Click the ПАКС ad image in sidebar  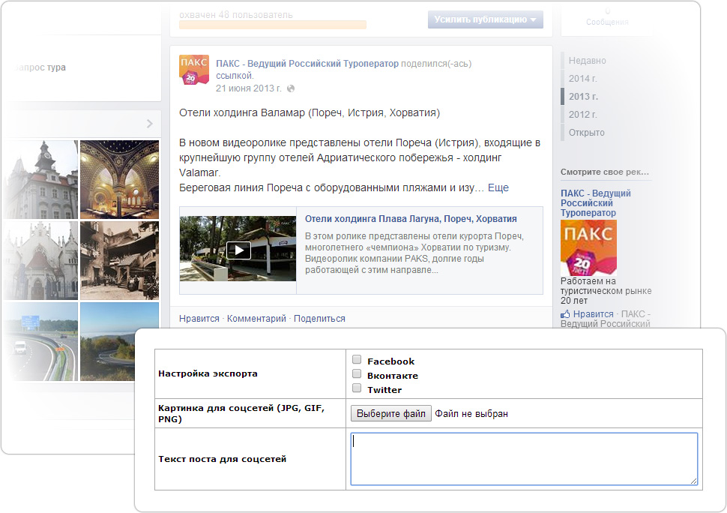tap(588, 247)
